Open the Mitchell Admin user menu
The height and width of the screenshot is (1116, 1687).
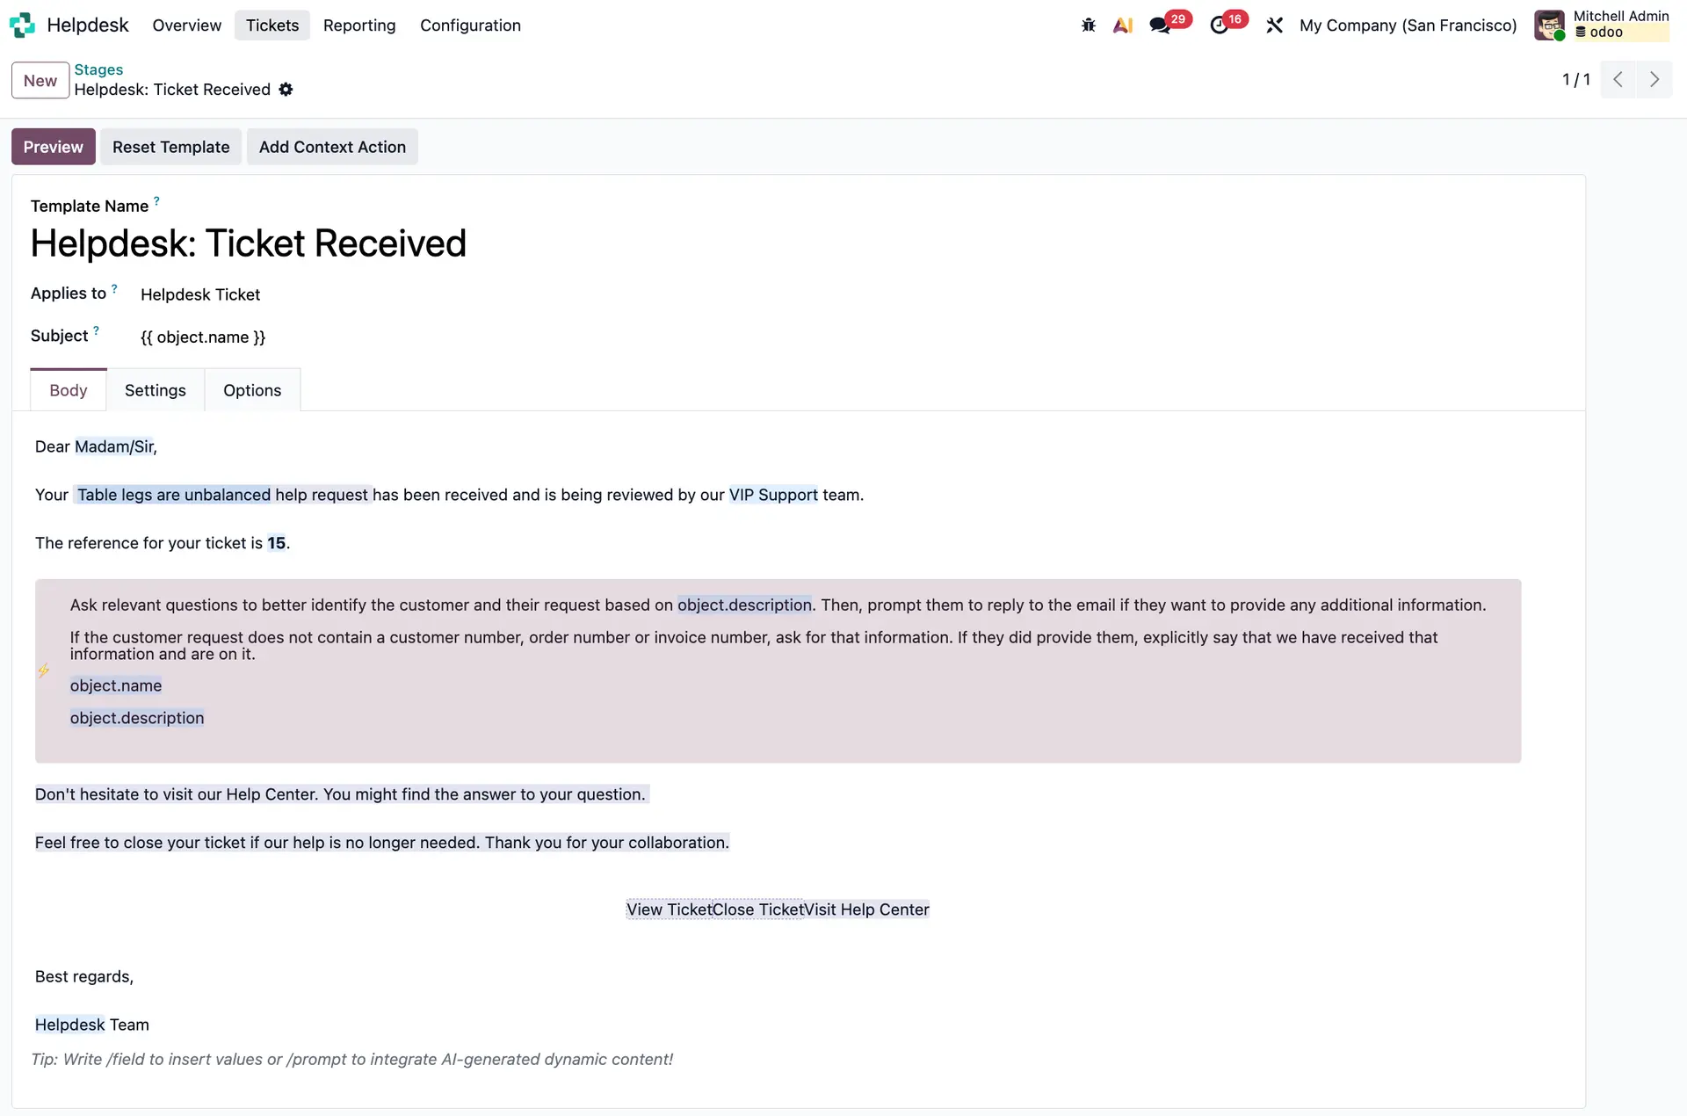pos(1601,25)
